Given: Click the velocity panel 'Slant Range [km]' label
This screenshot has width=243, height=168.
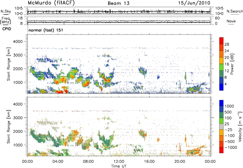Looking at the screenshot, I should tap(9, 127).
